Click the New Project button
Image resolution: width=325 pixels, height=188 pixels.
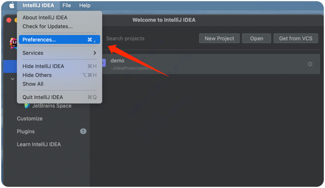tap(219, 38)
